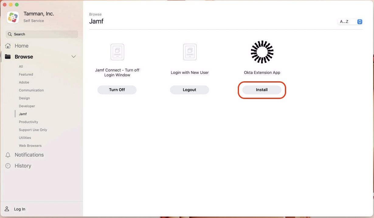Click the Log In person icon

pyautogui.click(x=7, y=209)
